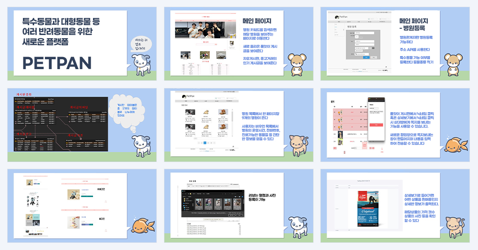Select the highlighted blue page number in the hospital list pagination
The height and width of the screenshot is (250, 478).
[205, 143]
